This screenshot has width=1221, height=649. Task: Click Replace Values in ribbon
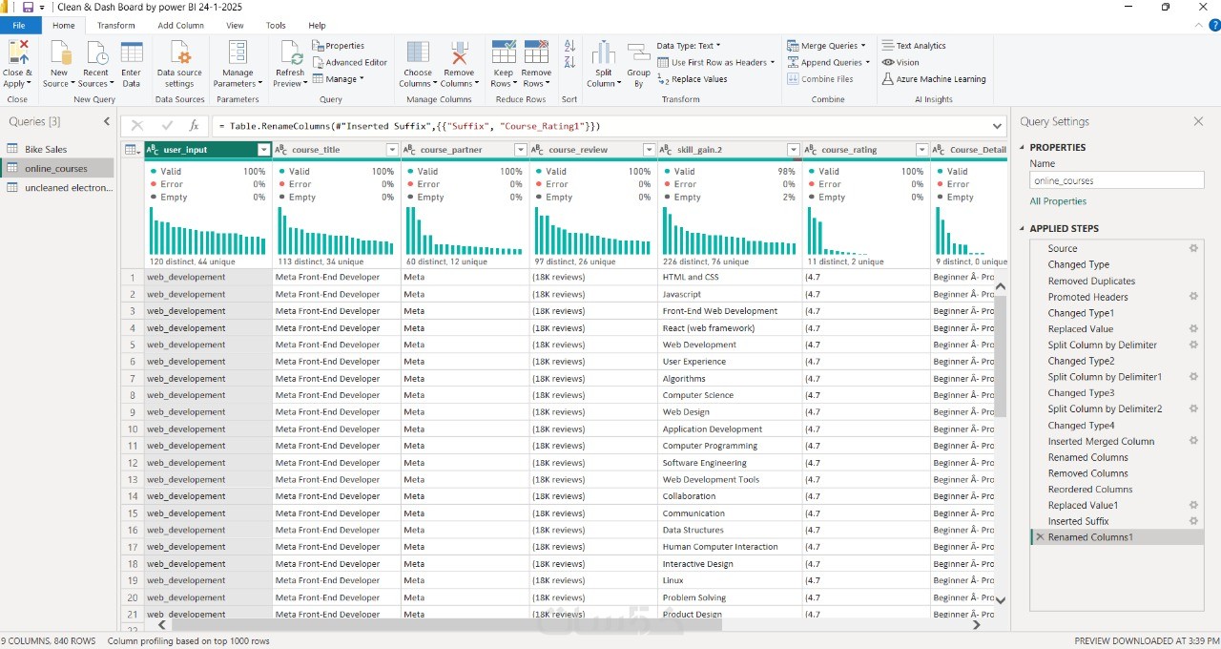pos(693,79)
